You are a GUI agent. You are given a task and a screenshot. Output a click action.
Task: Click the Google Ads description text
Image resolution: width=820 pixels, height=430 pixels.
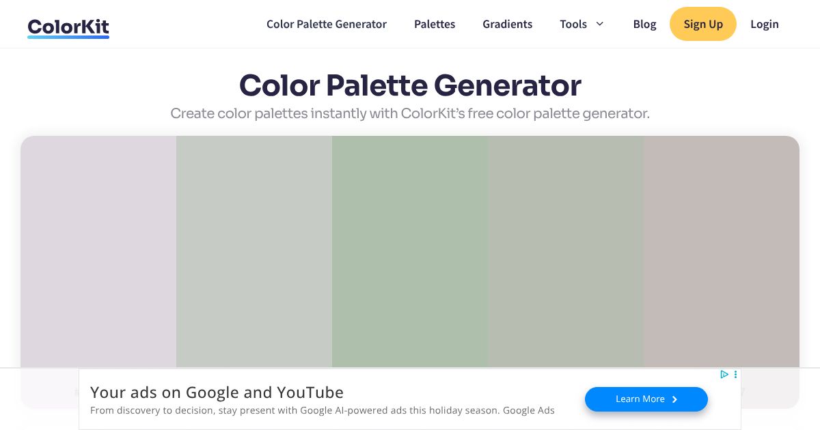(x=322, y=411)
